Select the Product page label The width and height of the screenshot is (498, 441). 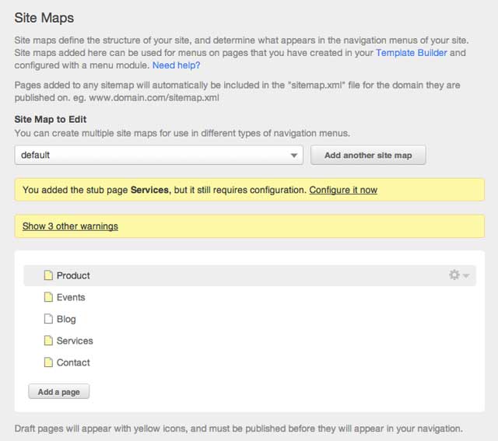tap(73, 275)
